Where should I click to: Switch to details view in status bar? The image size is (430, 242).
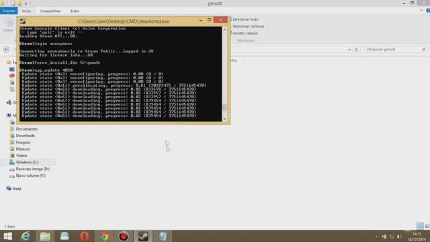tap(420, 226)
